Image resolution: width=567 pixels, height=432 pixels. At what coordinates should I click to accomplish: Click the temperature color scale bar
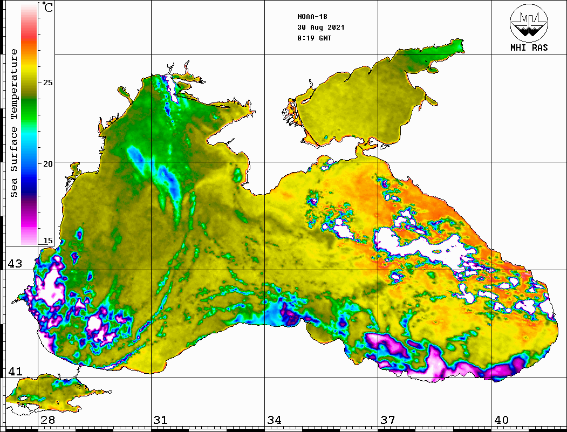tap(29, 124)
